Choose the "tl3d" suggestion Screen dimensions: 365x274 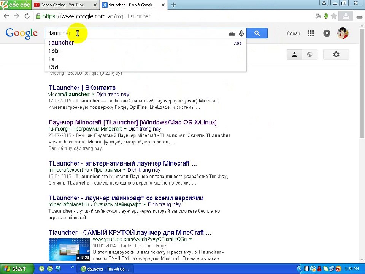[53, 67]
